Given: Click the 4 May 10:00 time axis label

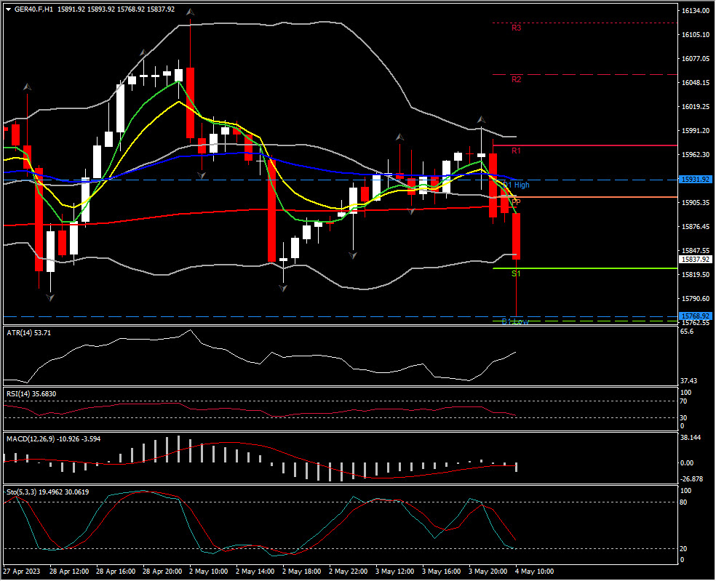Looking at the screenshot, I should click(535, 572).
